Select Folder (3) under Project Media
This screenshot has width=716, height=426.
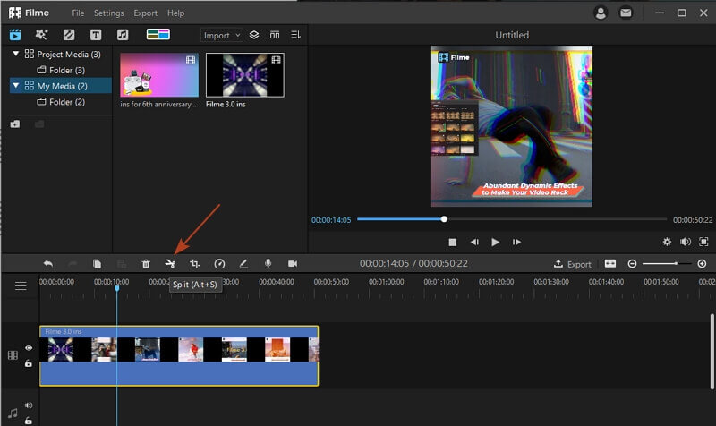61,70
